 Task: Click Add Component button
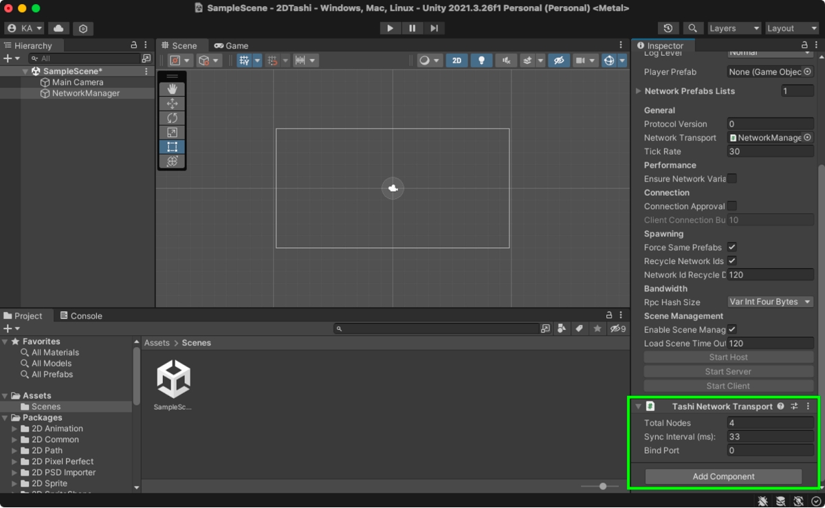click(x=723, y=476)
